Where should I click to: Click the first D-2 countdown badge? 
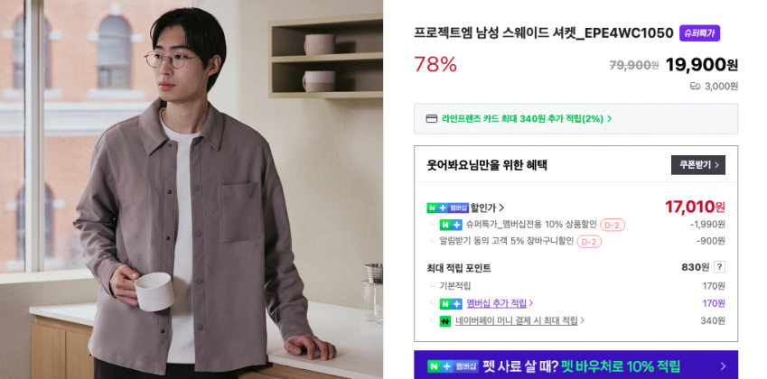[613, 226]
